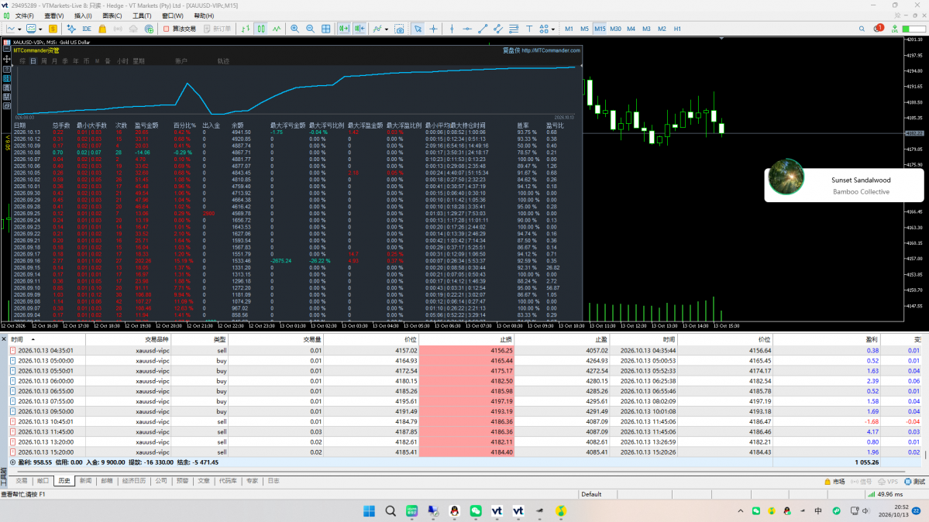Open the indicators list dropdown arrow
Image resolution: width=929 pixels, height=522 pixels.
pyautogui.click(x=387, y=29)
